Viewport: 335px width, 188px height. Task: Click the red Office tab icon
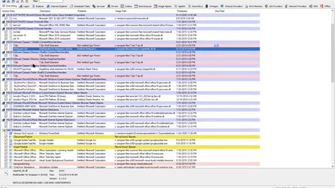coord(321,6)
